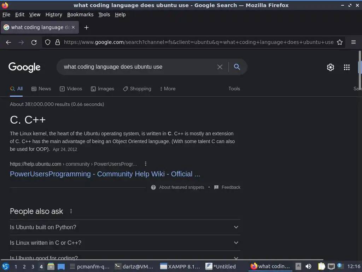Open the network tray icon
Viewport: 362px width, 272px height.
click(331, 266)
